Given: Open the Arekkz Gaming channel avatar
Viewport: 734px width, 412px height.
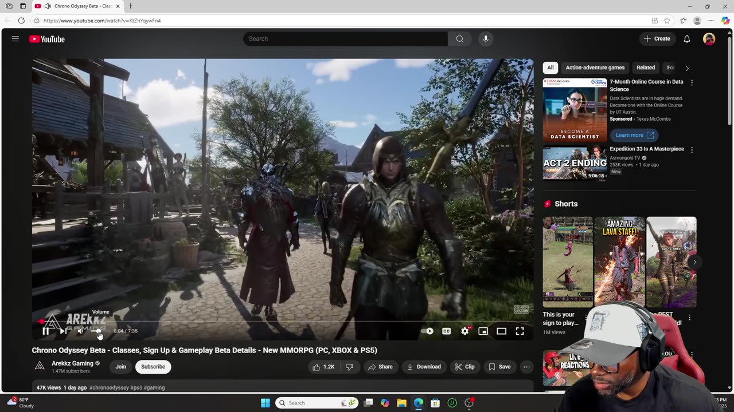Looking at the screenshot, I should click(40, 366).
